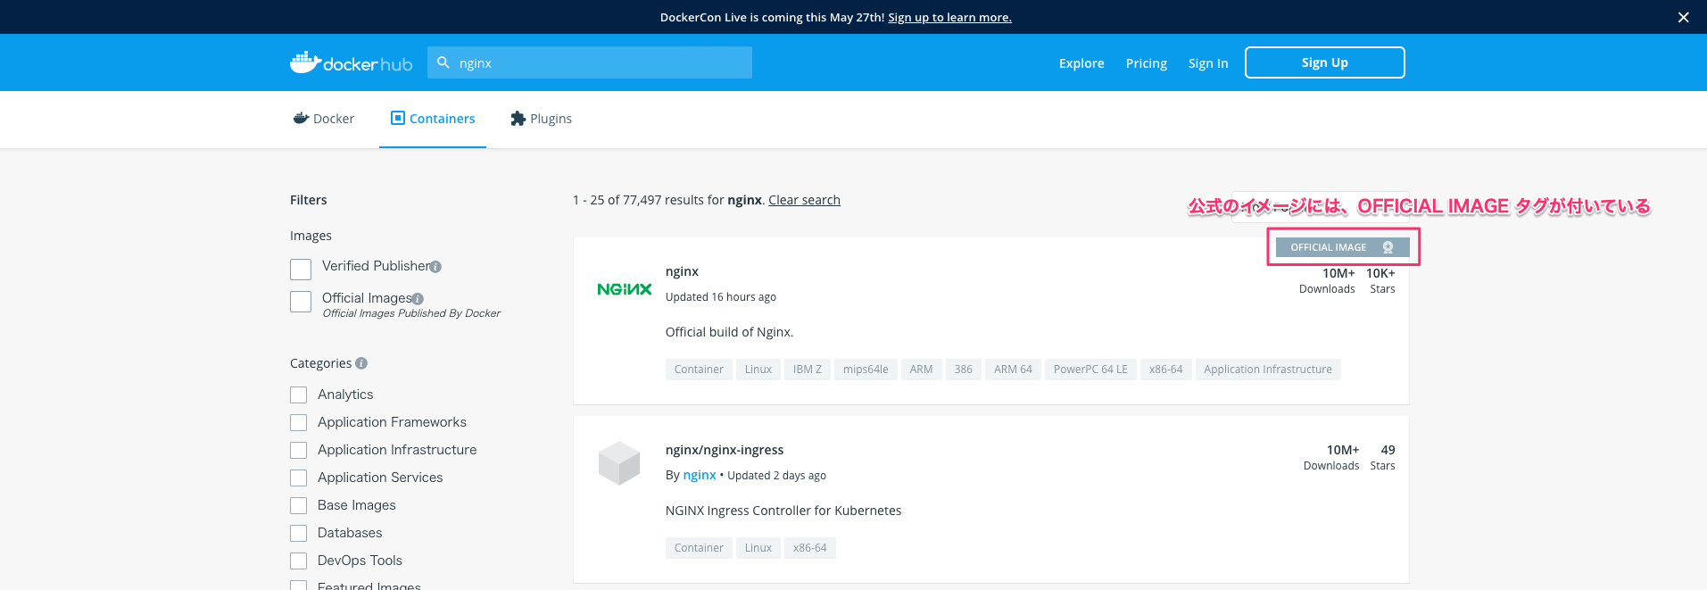Click the NGINX logo thumbnail
1707x590 pixels.
625,289
